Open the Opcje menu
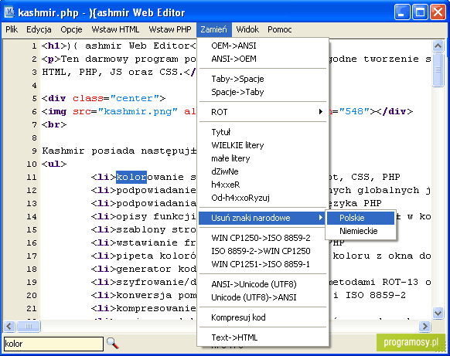Screen dimensions: 450x356 coord(71,29)
